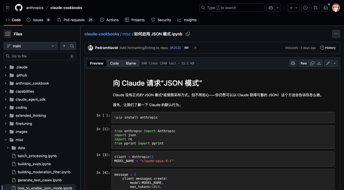Image resolution: width=344 pixels, height=190 pixels.
Task: Go to GitHub home via Octocat logo
Action: [19, 8]
